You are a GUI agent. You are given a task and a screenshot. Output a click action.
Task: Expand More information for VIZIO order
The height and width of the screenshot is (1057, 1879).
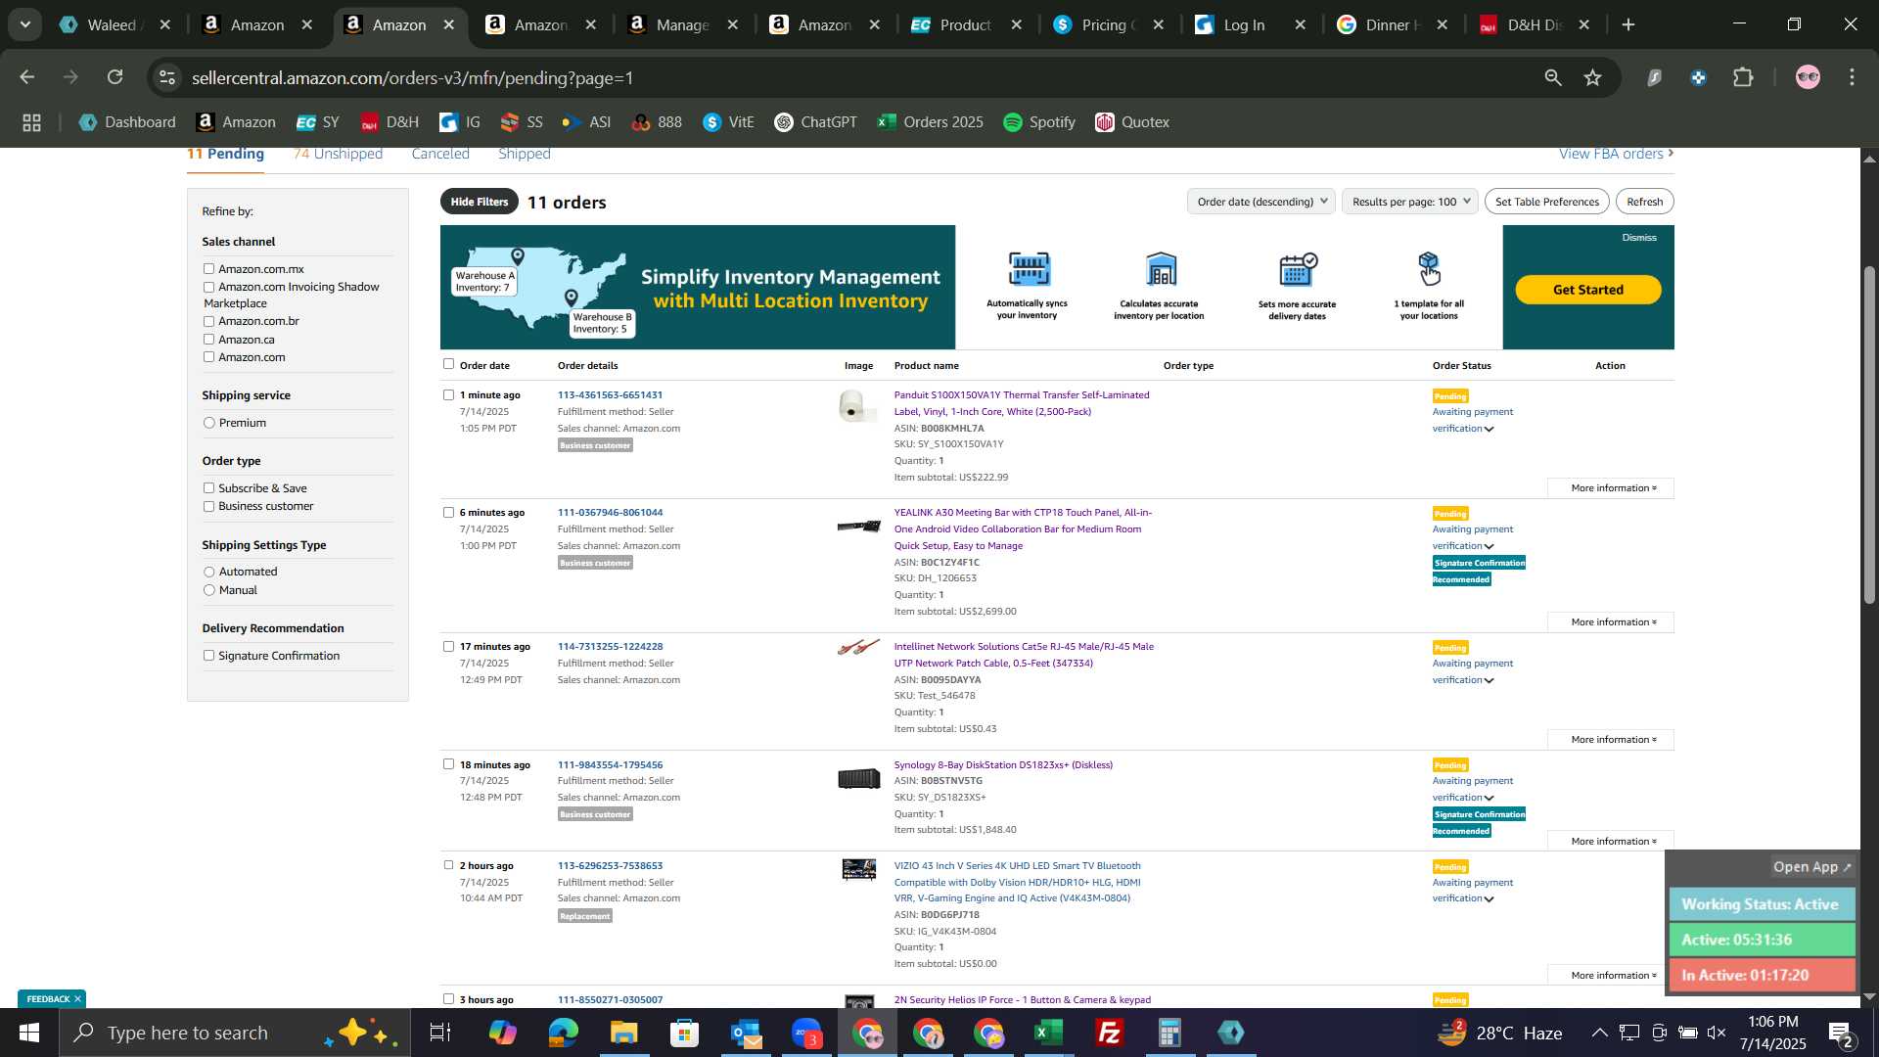tap(1611, 976)
